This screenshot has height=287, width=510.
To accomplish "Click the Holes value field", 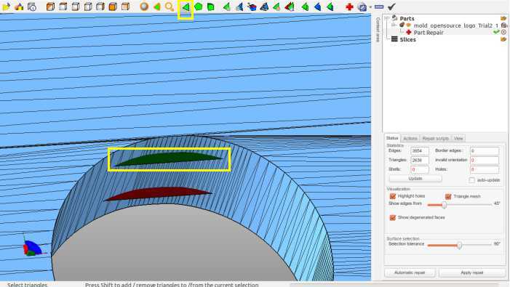I will pos(485,169).
